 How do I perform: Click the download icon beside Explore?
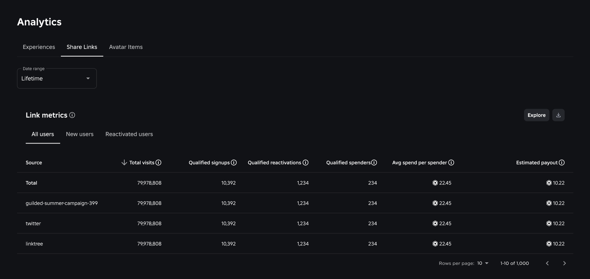(x=558, y=115)
